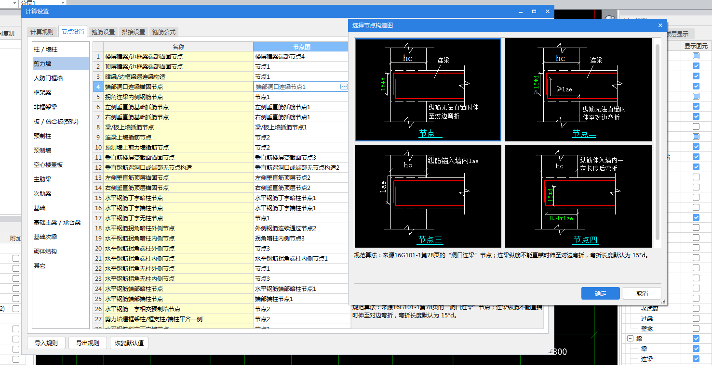Click the 节点一 link label
This screenshot has width=712, height=365.
pyautogui.click(x=430, y=133)
